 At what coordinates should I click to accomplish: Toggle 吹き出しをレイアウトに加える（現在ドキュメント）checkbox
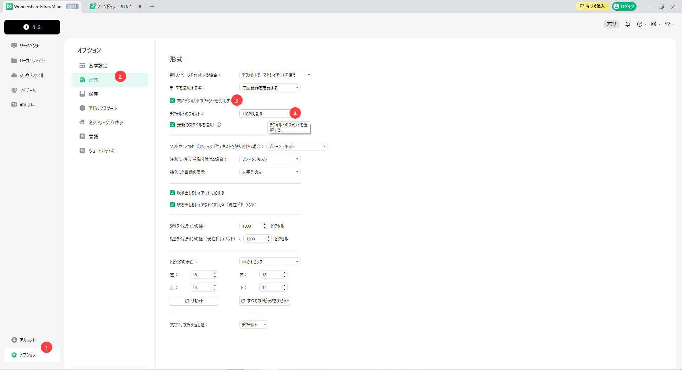[x=172, y=205]
